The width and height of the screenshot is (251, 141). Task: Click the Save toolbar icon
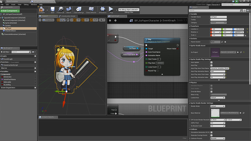coord(52,10)
